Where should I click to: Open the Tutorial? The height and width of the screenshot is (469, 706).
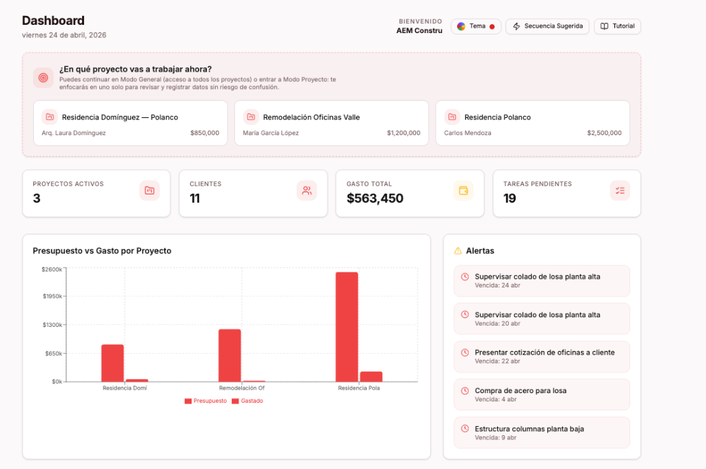(617, 26)
